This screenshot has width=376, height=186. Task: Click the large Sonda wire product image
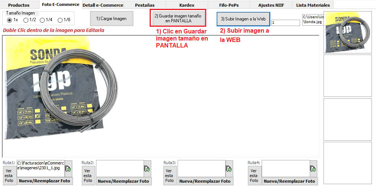coord(61,88)
